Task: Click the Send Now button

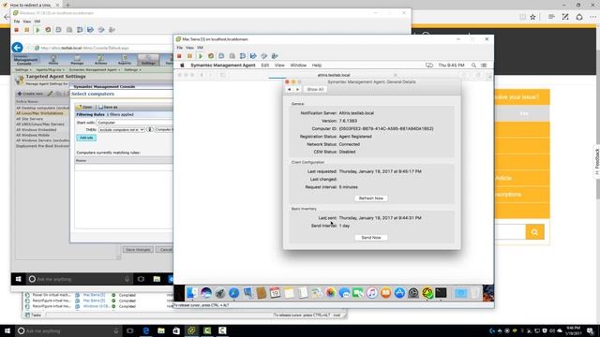Action: [x=371, y=238]
